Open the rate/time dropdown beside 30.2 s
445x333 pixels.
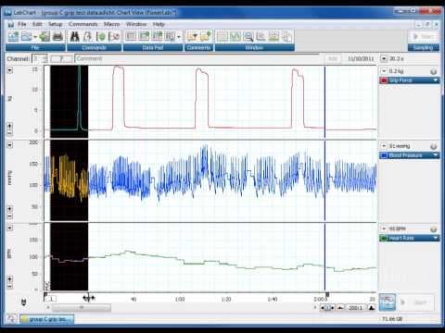coord(384,58)
